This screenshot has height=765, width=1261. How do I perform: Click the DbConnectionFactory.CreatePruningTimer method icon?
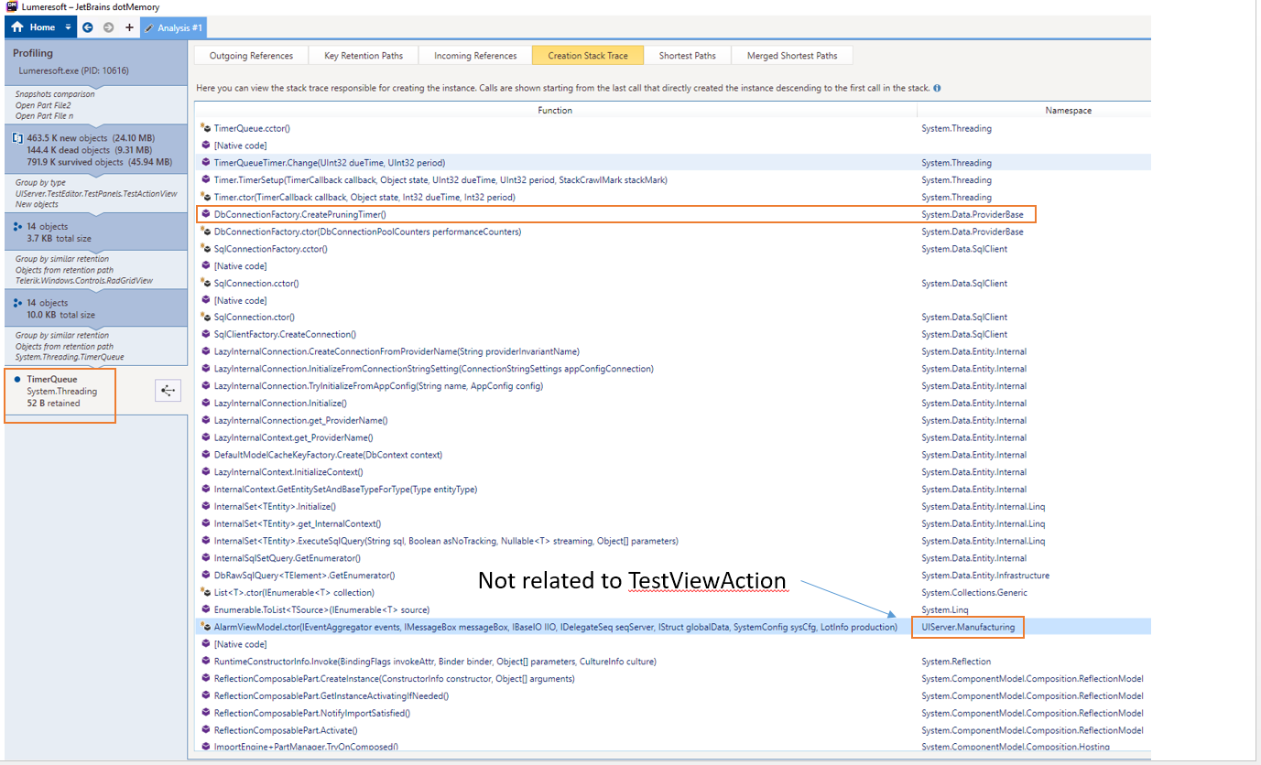(206, 214)
